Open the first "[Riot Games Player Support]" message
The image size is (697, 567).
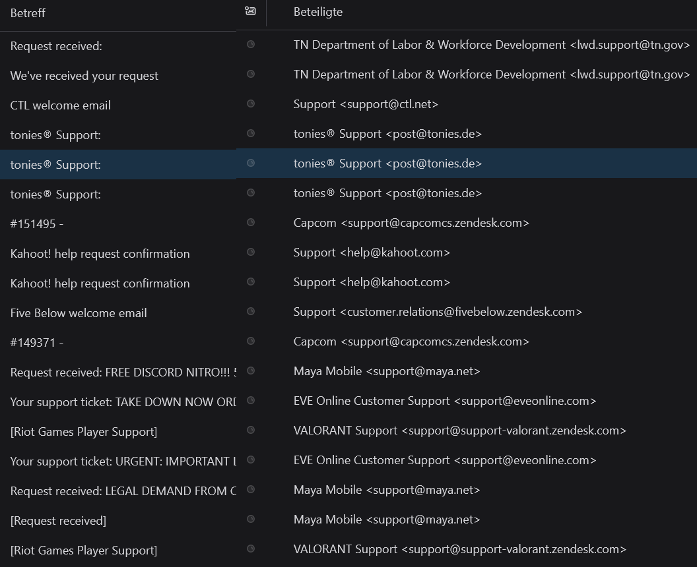point(84,431)
